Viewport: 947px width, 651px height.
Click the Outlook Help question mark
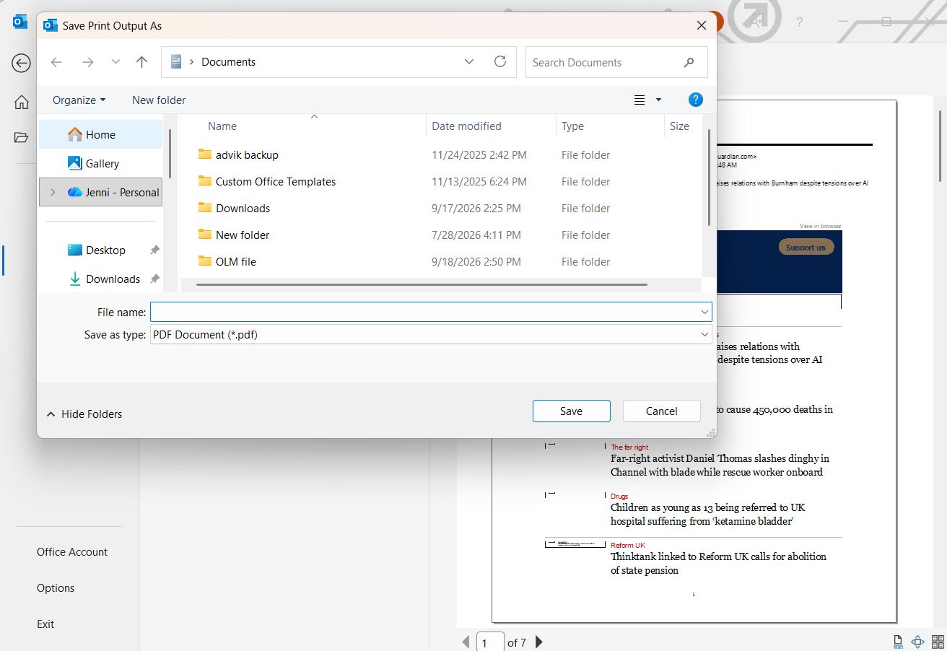click(x=800, y=22)
